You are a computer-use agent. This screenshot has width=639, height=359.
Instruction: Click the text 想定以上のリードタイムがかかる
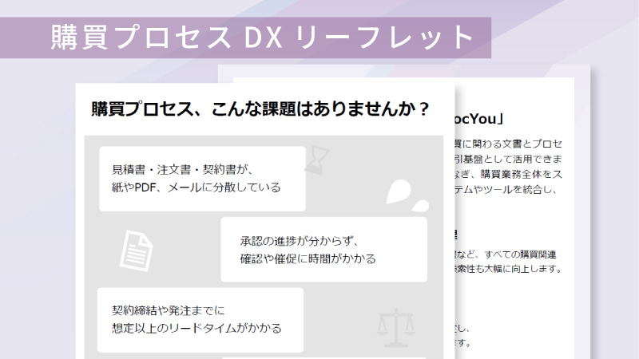coord(196,329)
